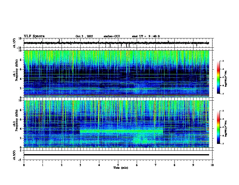
Task: Click the "-7" label on ch.1 colorbar
Action: (222, 94)
